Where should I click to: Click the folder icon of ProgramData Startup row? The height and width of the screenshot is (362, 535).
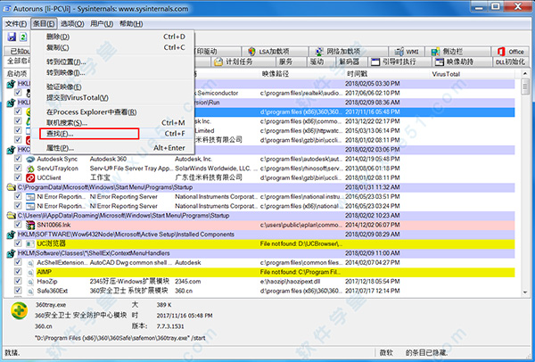pyautogui.click(x=12, y=187)
